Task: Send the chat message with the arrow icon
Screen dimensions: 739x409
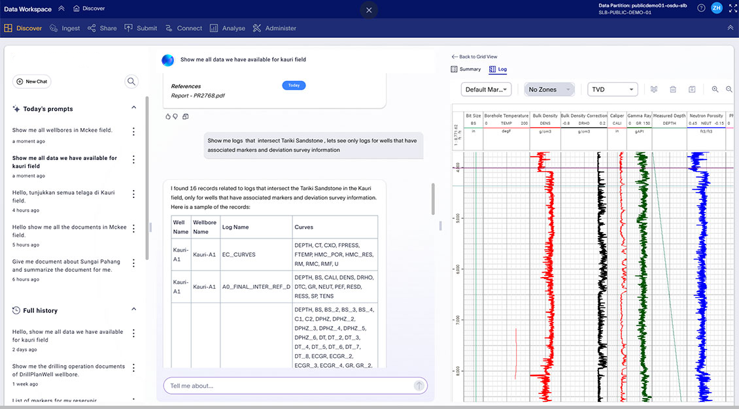Action: click(x=418, y=385)
